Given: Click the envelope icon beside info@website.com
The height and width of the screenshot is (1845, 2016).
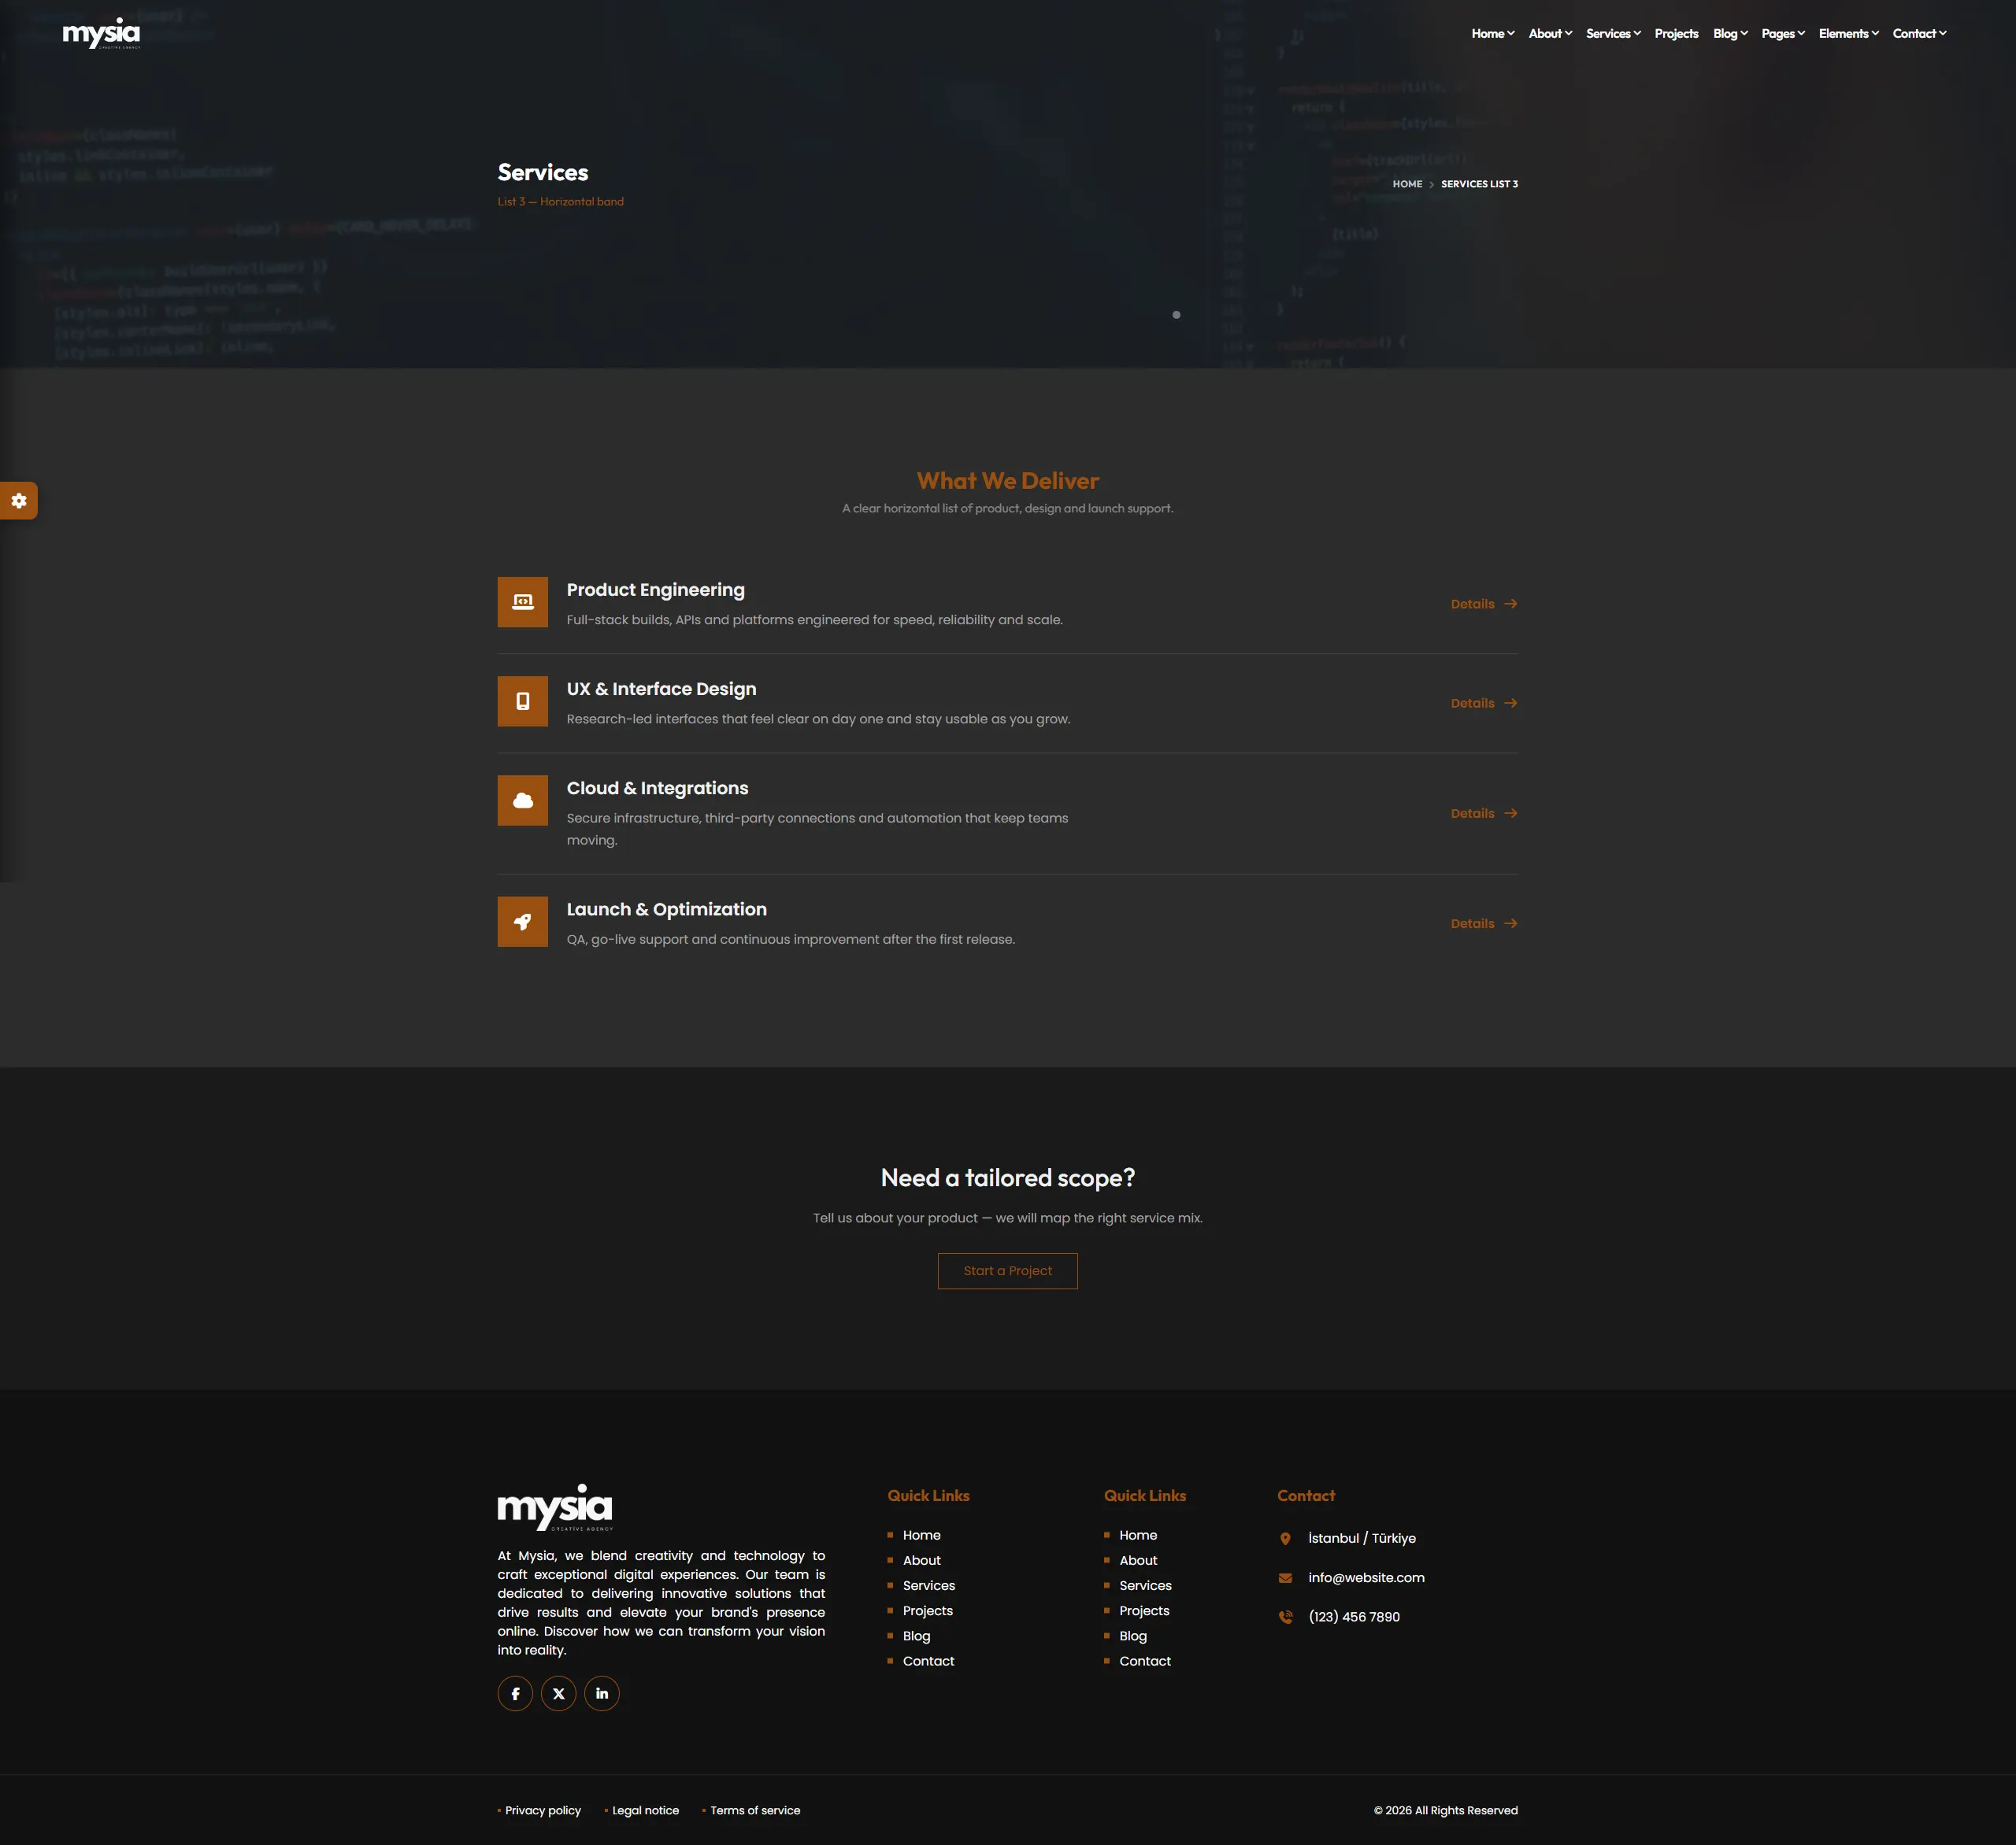Looking at the screenshot, I should [x=1286, y=1577].
